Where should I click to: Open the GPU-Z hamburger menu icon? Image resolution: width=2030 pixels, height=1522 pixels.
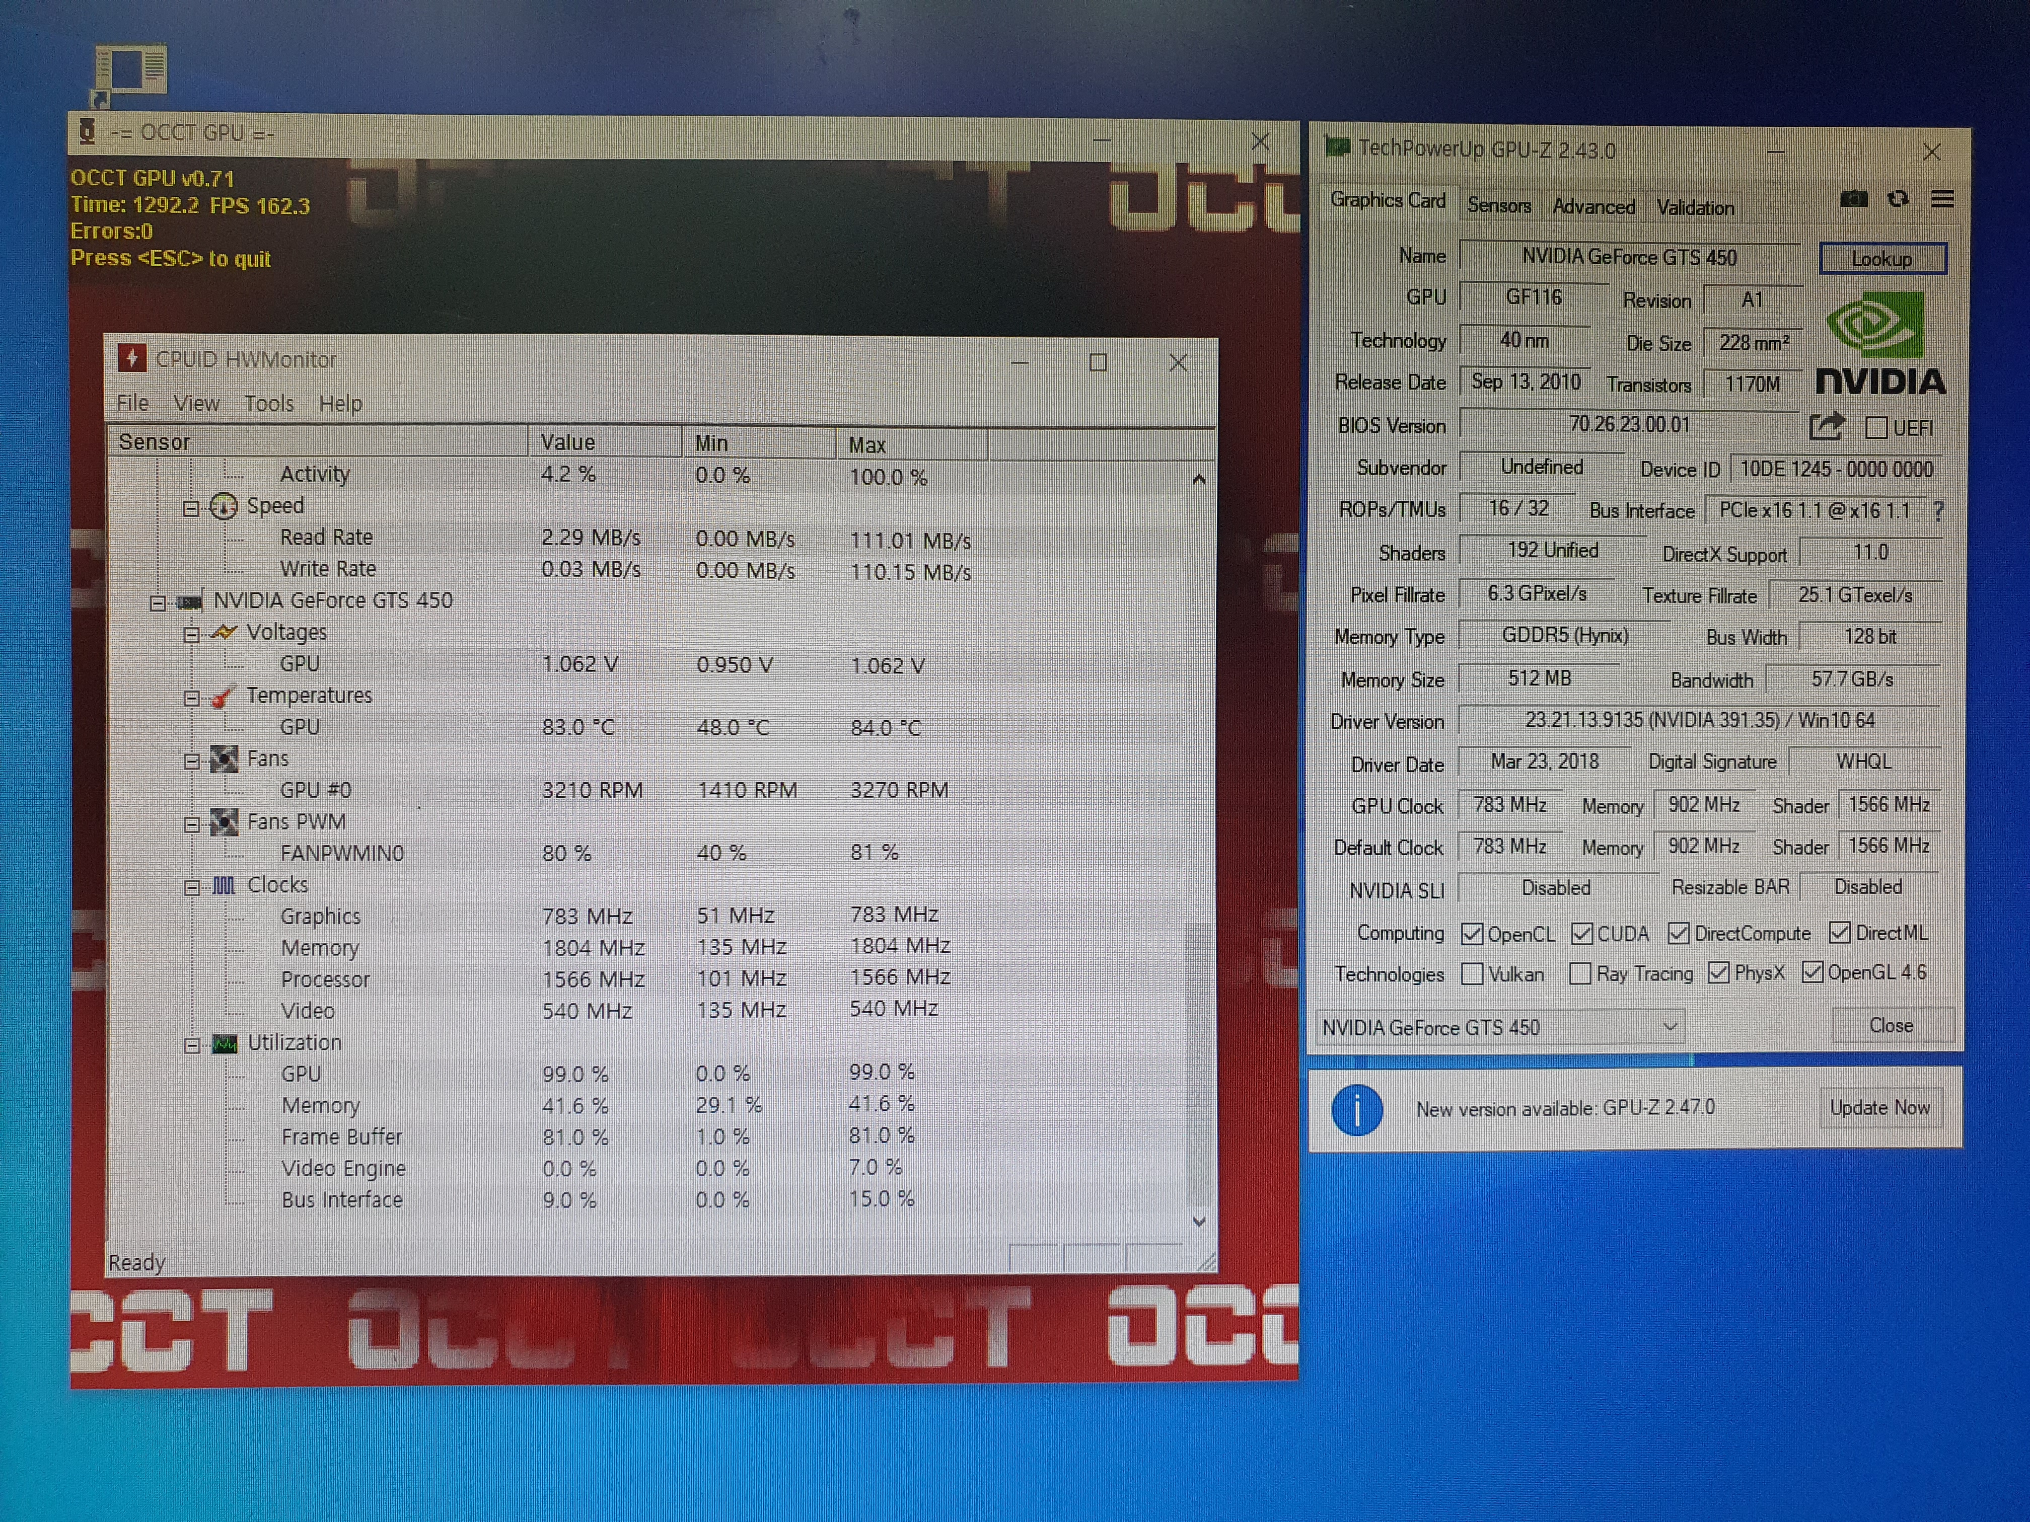pos(1942,199)
